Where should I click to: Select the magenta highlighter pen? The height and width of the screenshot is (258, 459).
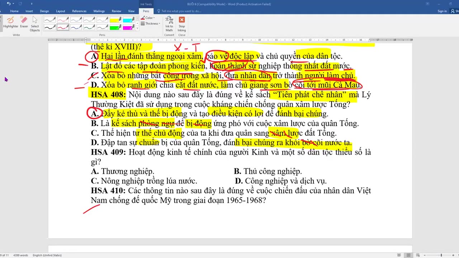(x=129, y=27)
